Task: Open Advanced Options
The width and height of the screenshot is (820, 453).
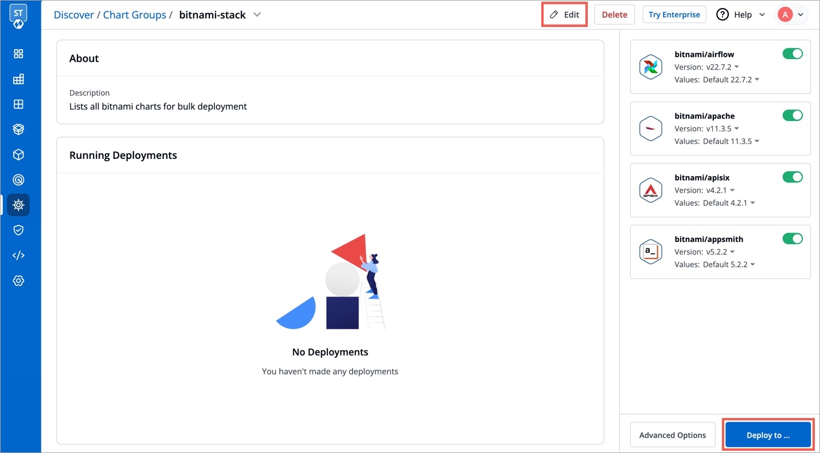Action: pyautogui.click(x=673, y=435)
